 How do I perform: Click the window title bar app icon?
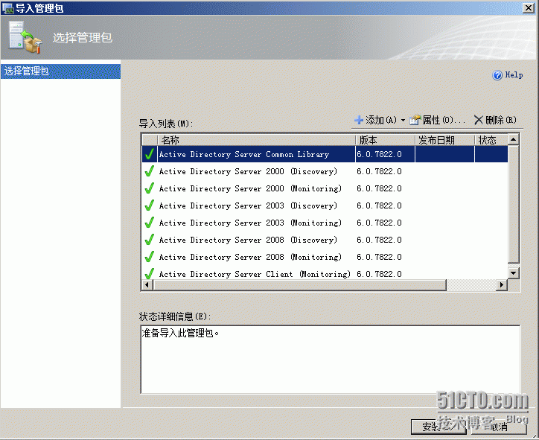(7, 8)
